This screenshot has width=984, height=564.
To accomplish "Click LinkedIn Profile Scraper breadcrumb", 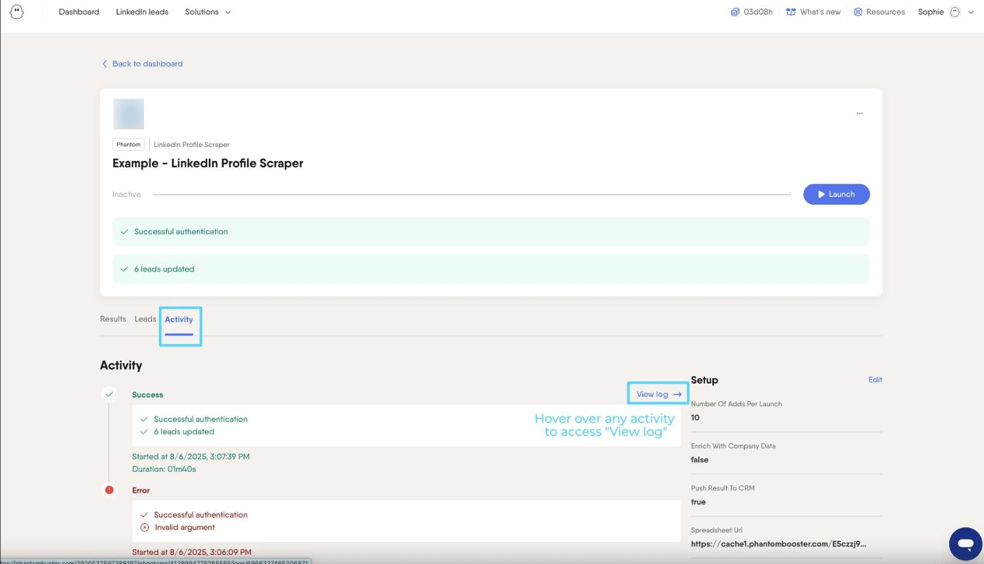I will (x=192, y=145).
